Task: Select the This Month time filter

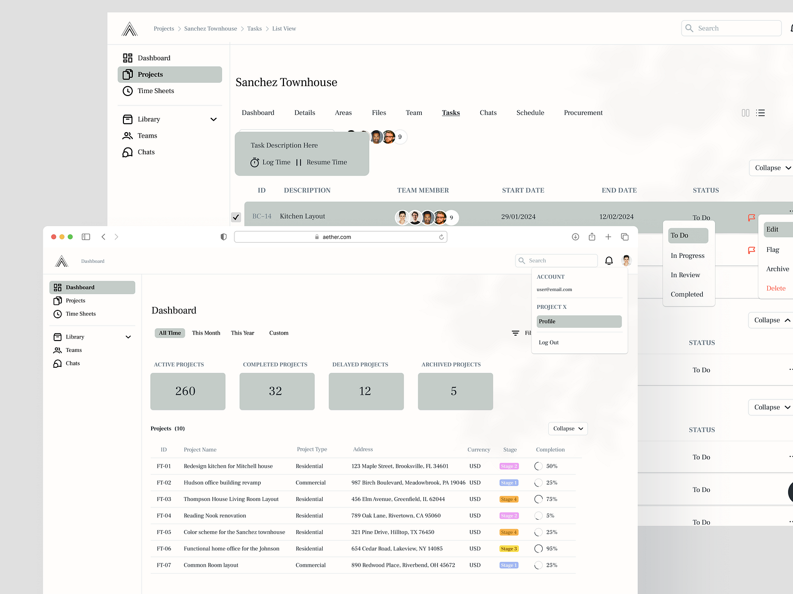Action: 206,333
